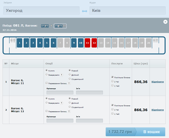Open the Перевезення багажу help icon in row 2

[69, 111]
